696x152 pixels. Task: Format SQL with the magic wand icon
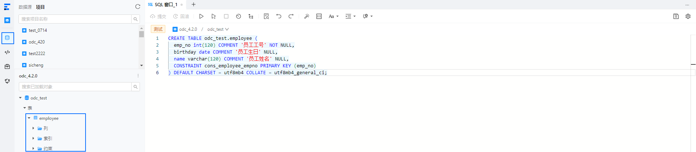[x=307, y=16]
